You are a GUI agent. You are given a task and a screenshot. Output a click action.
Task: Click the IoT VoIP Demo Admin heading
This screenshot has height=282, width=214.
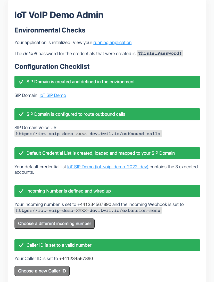pyautogui.click(x=58, y=15)
